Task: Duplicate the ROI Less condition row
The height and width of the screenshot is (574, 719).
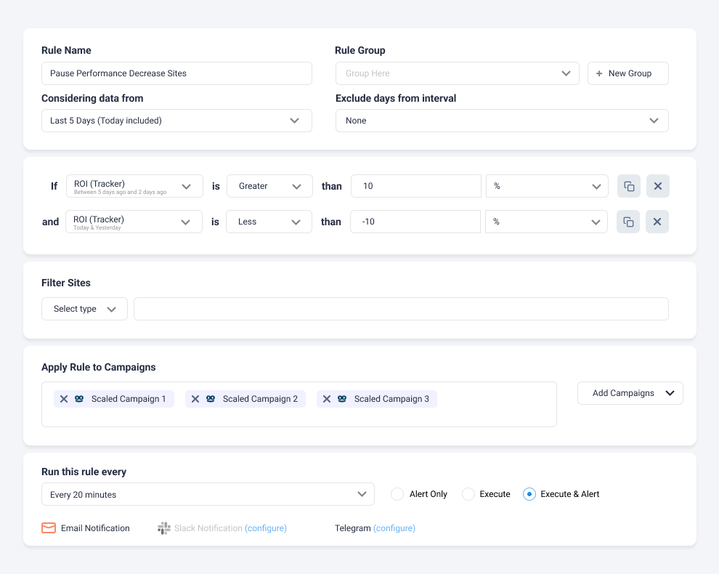Action: [x=628, y=222]
